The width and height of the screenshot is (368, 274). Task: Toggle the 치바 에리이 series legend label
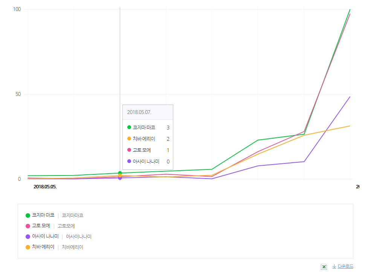point(43,247)
